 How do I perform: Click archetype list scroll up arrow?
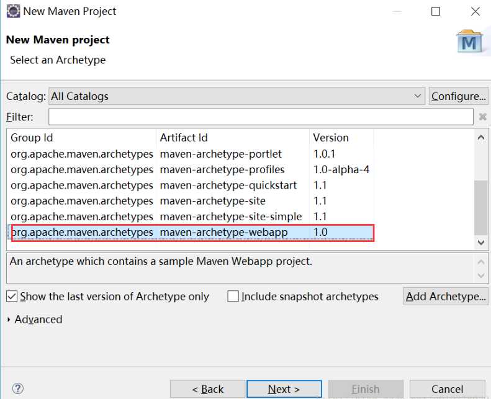[x=481, y=137]
